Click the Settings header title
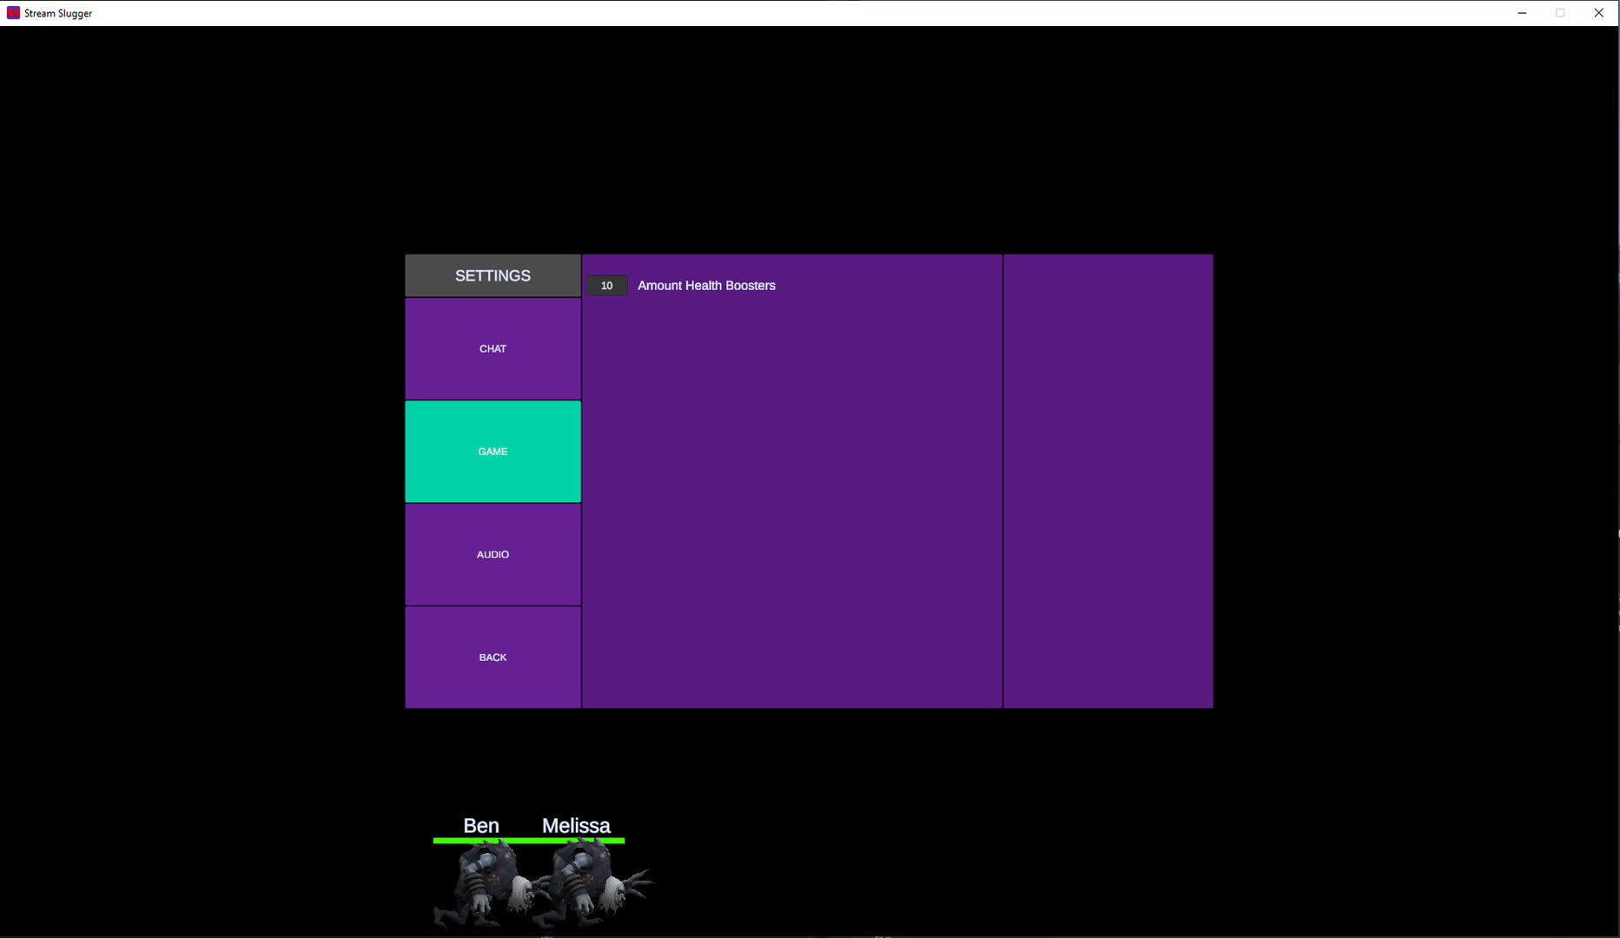The width and height of the screenshot is (1620, 938). pyautogui.click(x=493, y=275)
